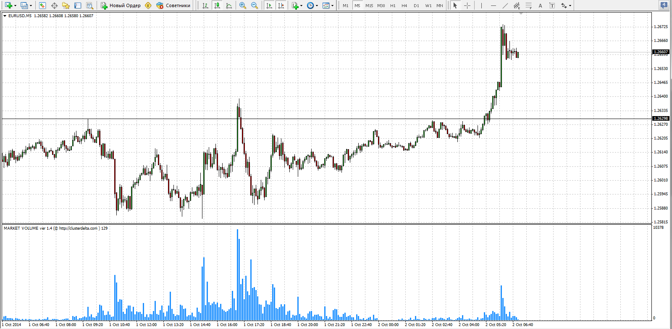Click the New Chart icon

pyautogui.click(x=8, y=5)
